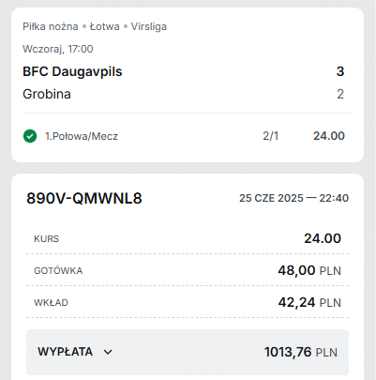Open the Łotwa breadcrumb
Screen dimensions: 376x380
(105, 26)
